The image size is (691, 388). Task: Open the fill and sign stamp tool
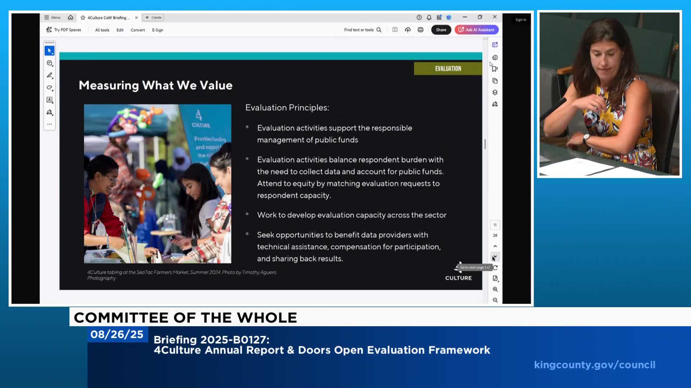[x=50, y=112]
